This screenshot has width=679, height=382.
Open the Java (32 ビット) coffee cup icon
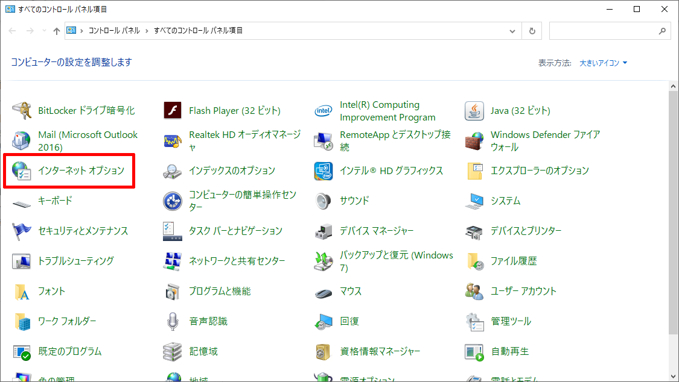point(474,111)
